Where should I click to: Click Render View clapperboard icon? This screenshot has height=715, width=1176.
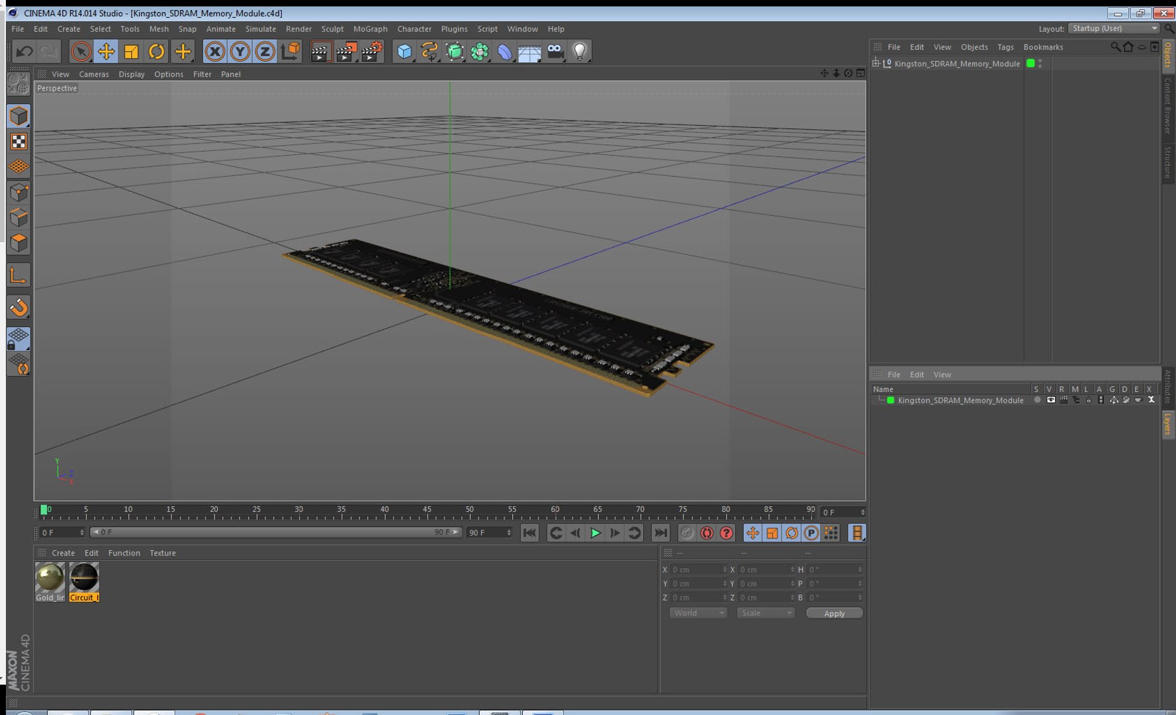point(320,52)
